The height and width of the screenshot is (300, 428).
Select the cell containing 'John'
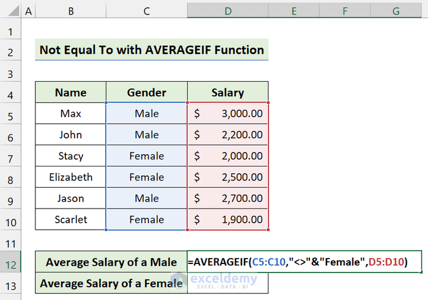pos(71,135)
